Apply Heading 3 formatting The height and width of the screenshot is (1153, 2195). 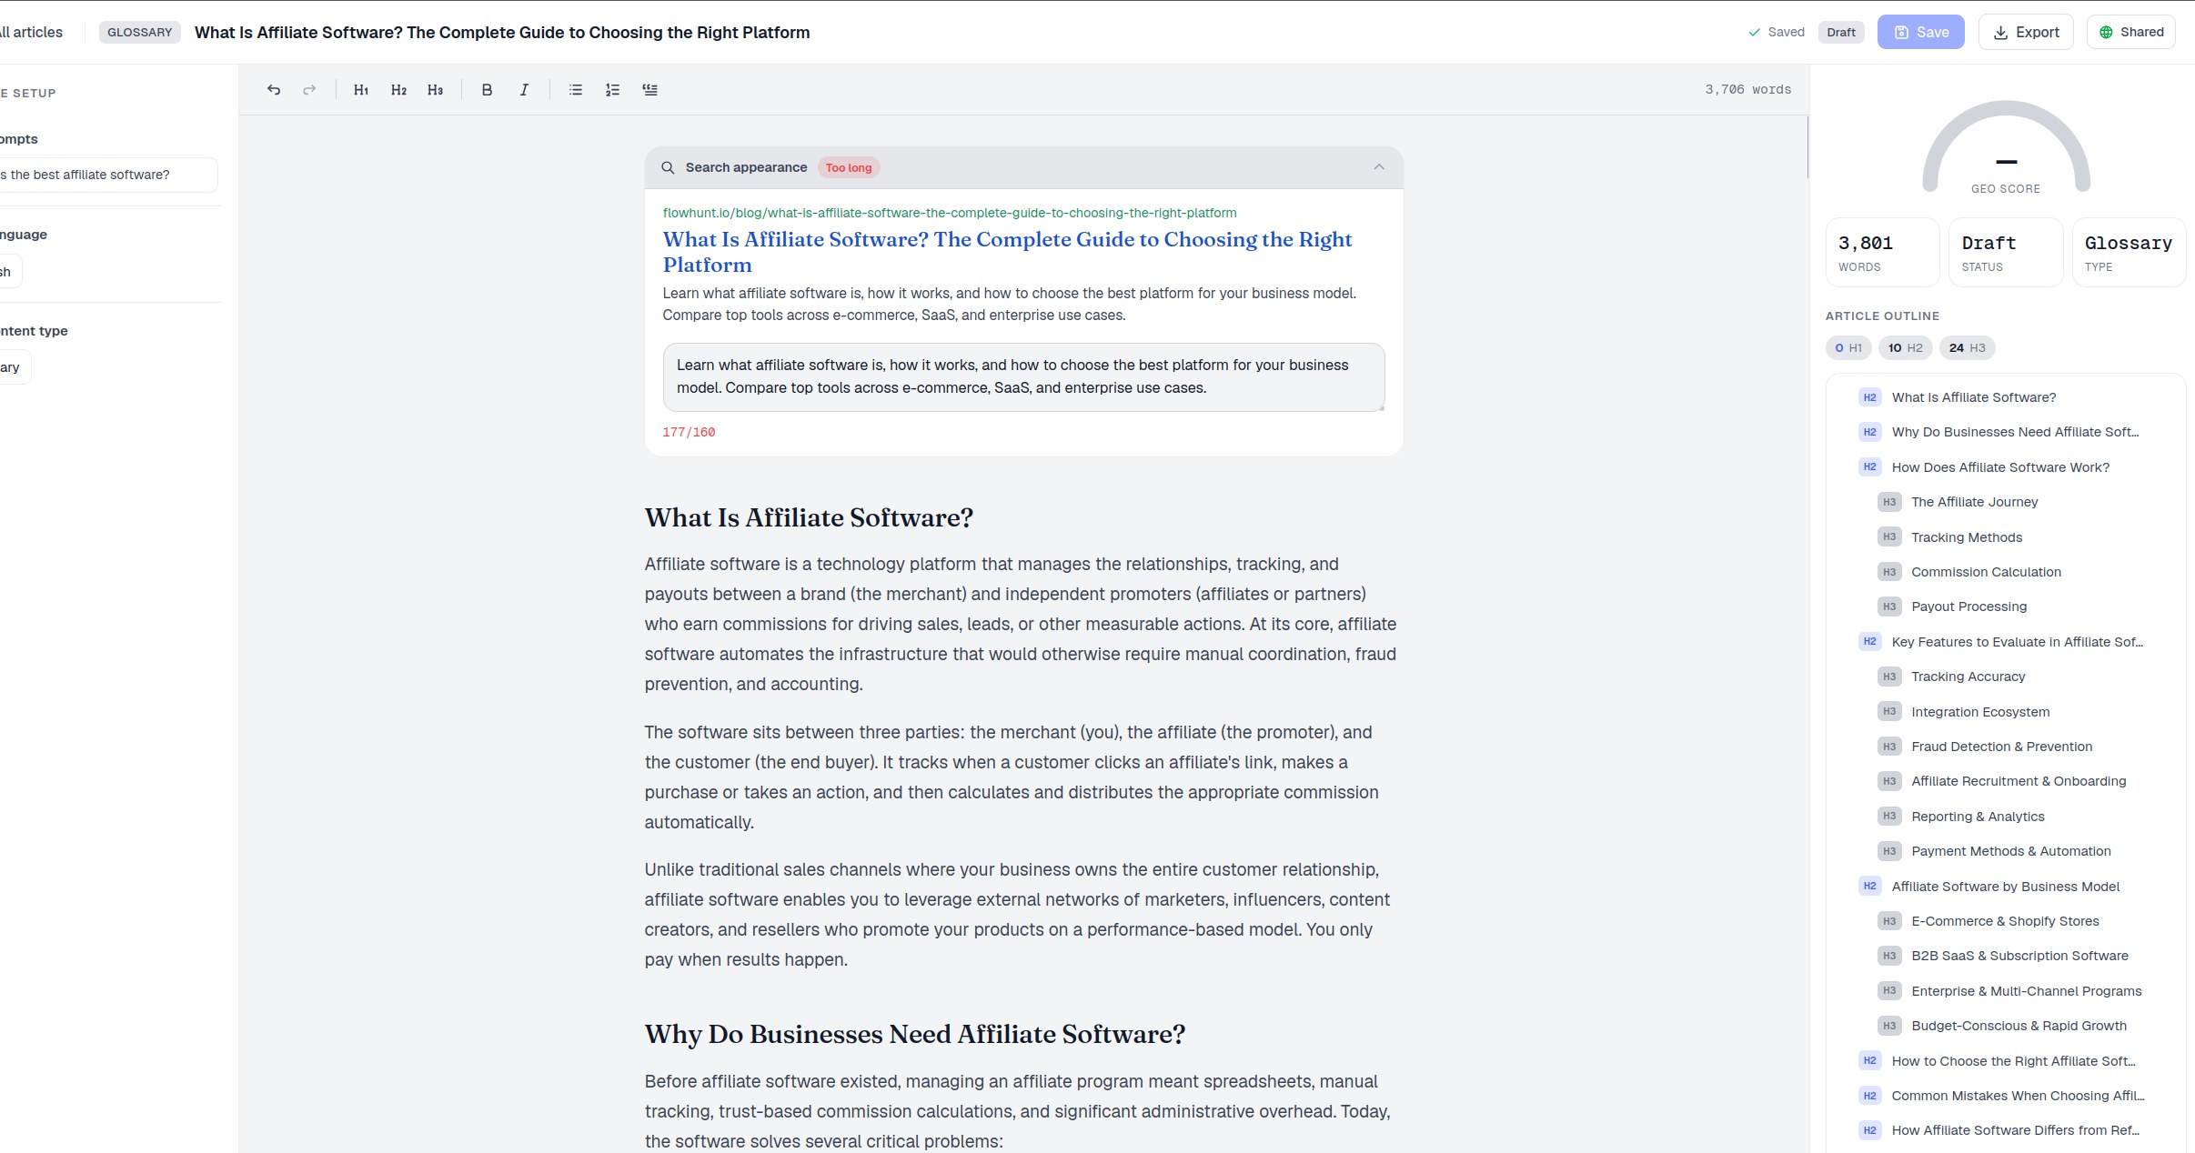click(x=436, y=90)
